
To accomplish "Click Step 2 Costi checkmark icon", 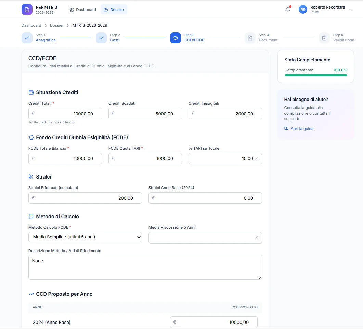I will click(x=101, y=38).
